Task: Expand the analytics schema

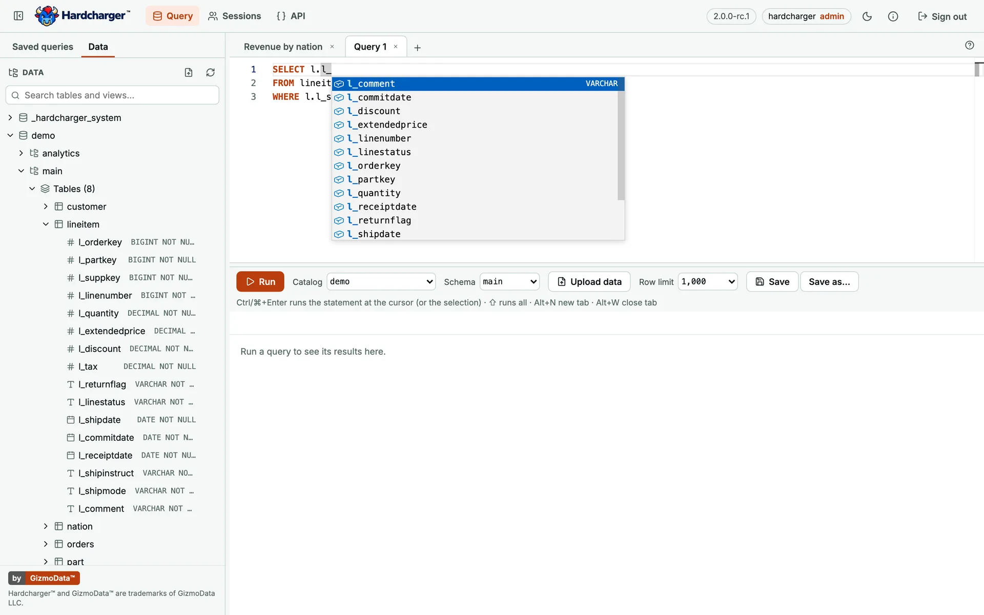Action: tap(21, 153)
